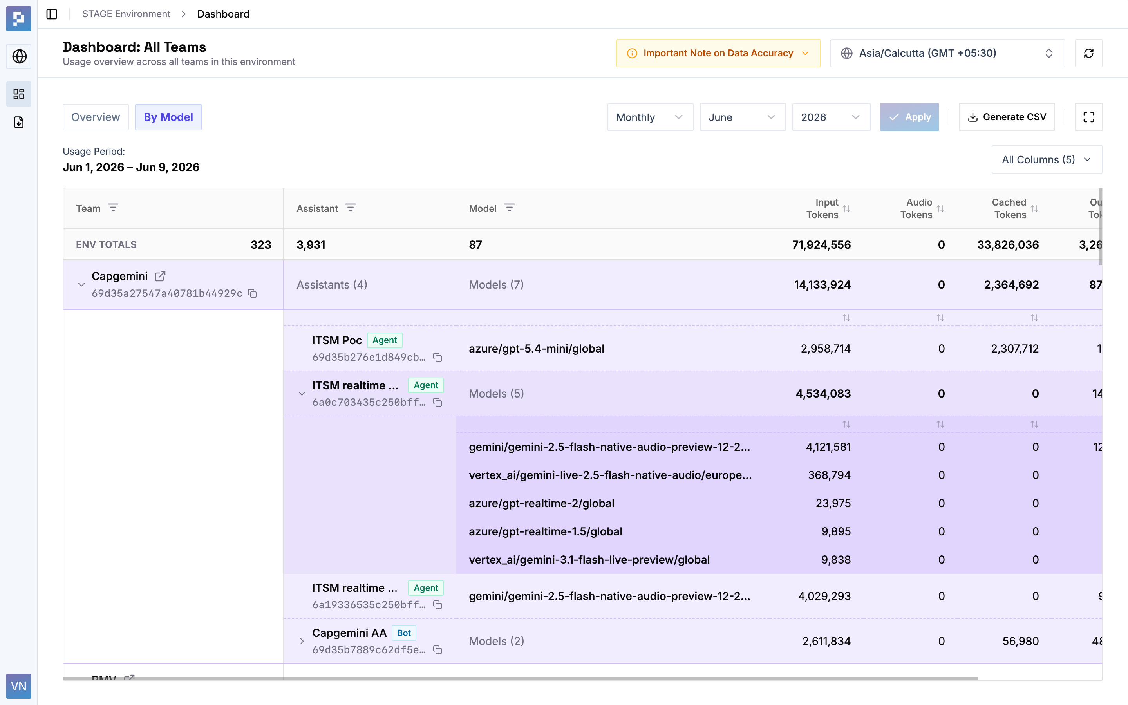Copy ITSM Poc assistant ID
The width and height of the screenshot is (1128, 705).
click(437, 357)
